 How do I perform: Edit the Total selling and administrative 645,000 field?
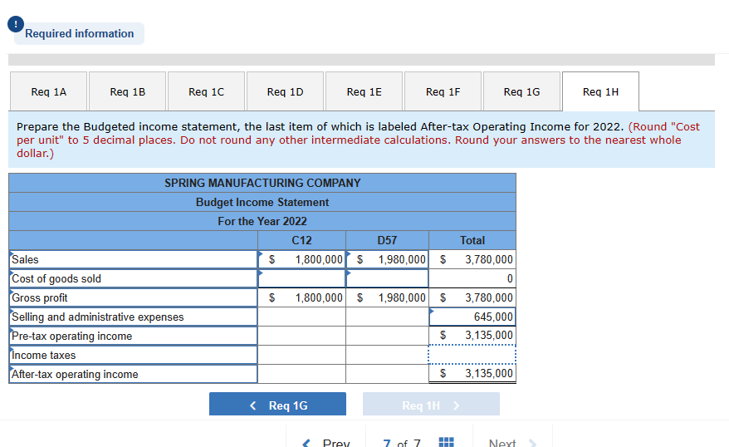pos(472,317)
